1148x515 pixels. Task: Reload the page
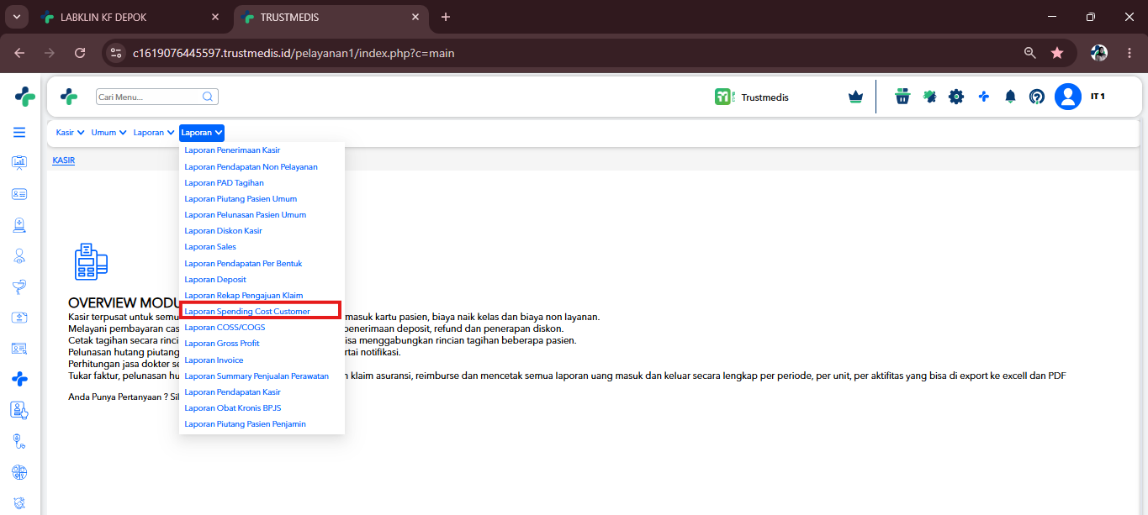[x=80, y=52]
